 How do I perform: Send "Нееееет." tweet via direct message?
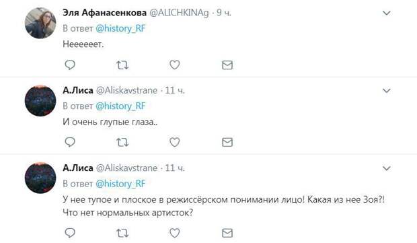pyautogui.click(x=227, y=65)
